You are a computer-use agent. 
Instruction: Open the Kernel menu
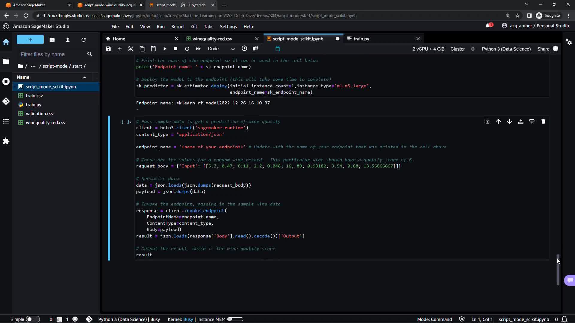(x=178, y=27)
